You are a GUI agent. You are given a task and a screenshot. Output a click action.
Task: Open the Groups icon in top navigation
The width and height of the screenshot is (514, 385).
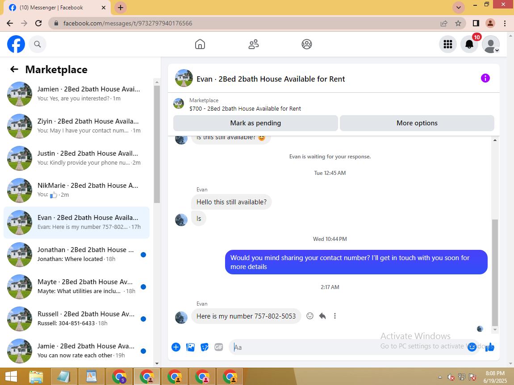(306, 44)
